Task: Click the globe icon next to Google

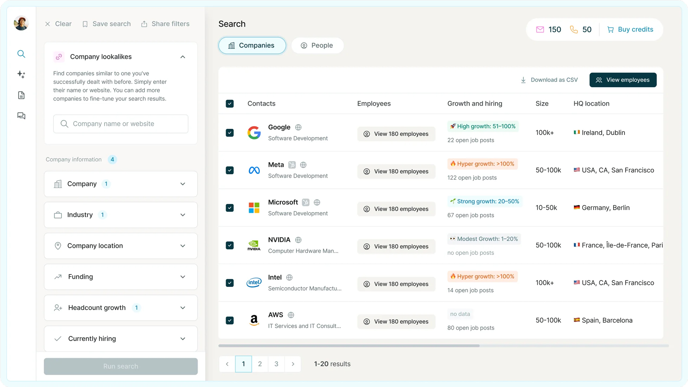Action: point(298,127)
